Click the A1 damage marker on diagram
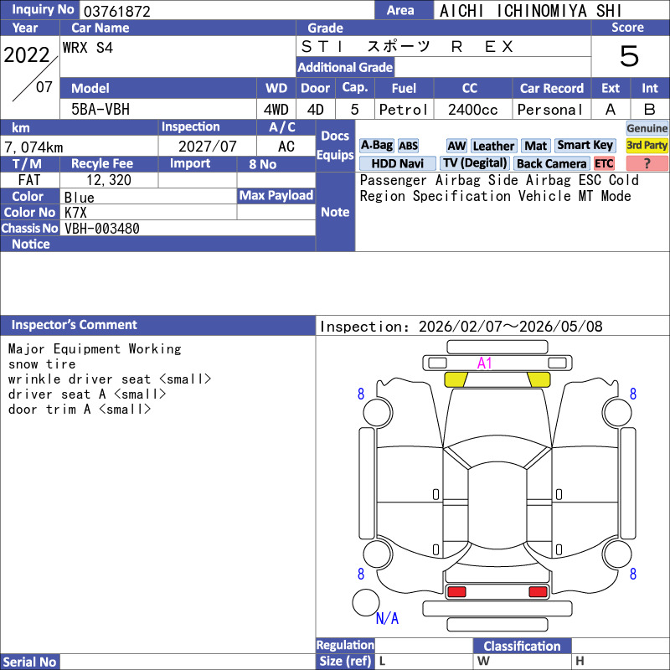 [485, 363]
